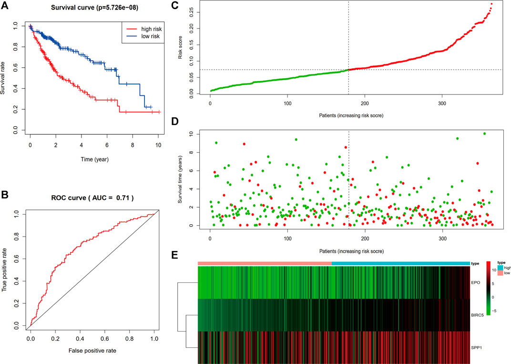511x364 pixels.
Task: Select the 'ROC curve ( AUC = 0.71 )' title
Action: click(92, 198)
